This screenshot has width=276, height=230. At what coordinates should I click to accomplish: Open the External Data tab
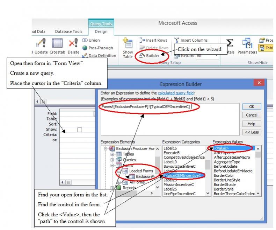pyautogui.click(x=38, y=32)
